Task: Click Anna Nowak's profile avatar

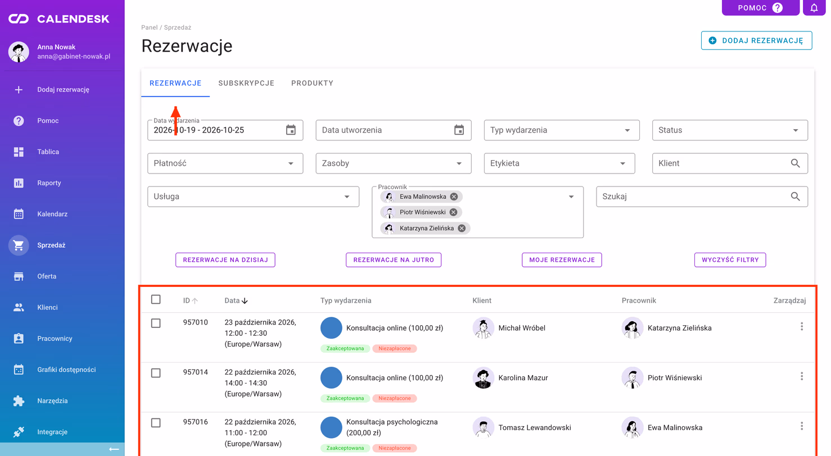Action: point(19,52)
